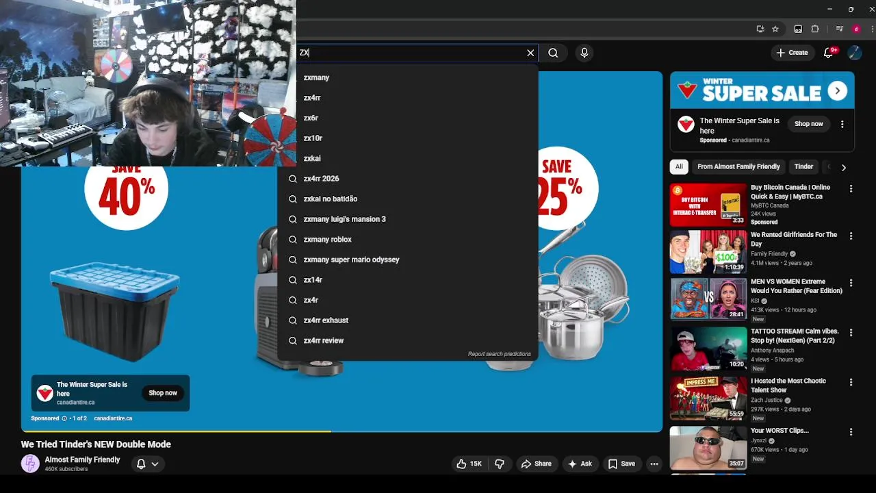This screenshot has width=876, height=493.
Task: Choose the 'zx4rr exhaust' suggestion
Action: 408,320
